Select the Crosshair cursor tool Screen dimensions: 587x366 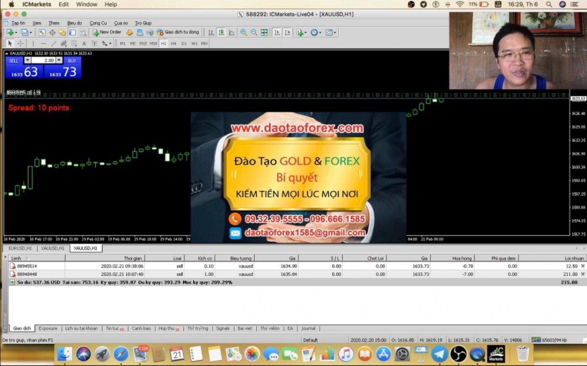coord(21,43)
